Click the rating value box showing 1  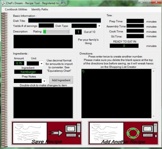point(78,32)
